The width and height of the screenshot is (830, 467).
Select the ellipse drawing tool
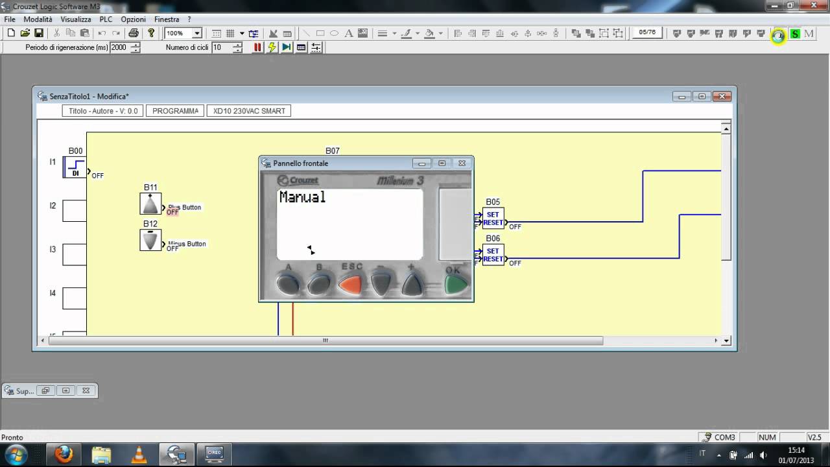(x=334, y=33)
